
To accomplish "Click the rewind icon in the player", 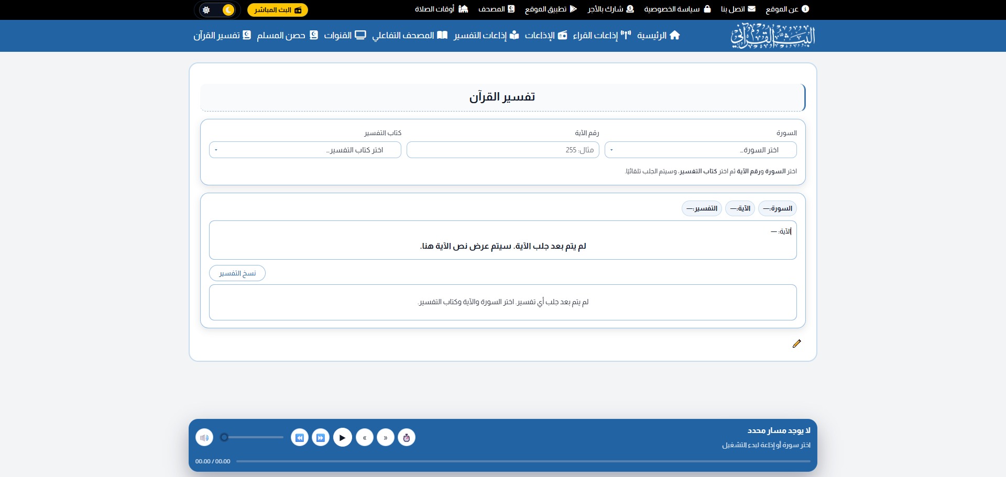I will [x=299, y=437].
